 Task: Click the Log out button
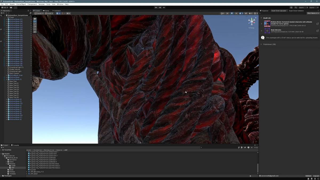point(316,176)
